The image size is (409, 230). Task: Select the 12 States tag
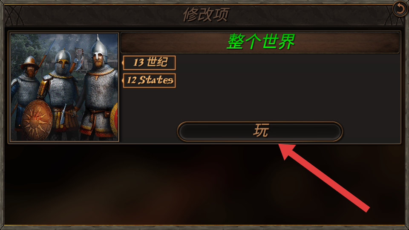point(149,80)
